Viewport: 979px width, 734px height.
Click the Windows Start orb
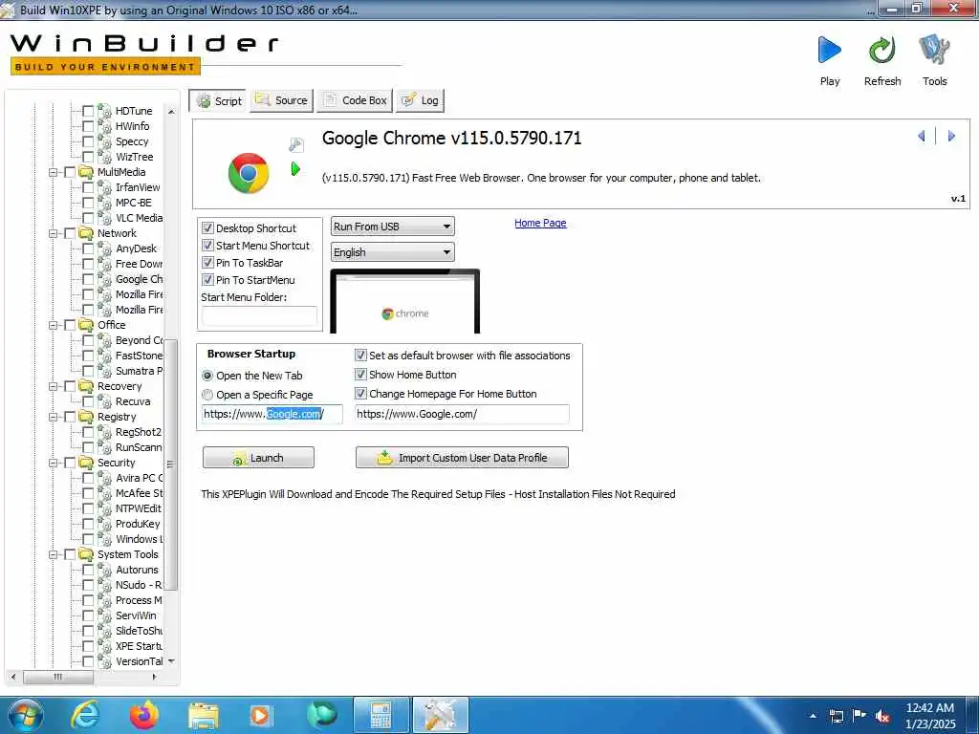[26, 715]
